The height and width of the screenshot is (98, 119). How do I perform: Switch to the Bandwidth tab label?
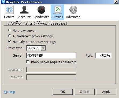click(42, 17)
